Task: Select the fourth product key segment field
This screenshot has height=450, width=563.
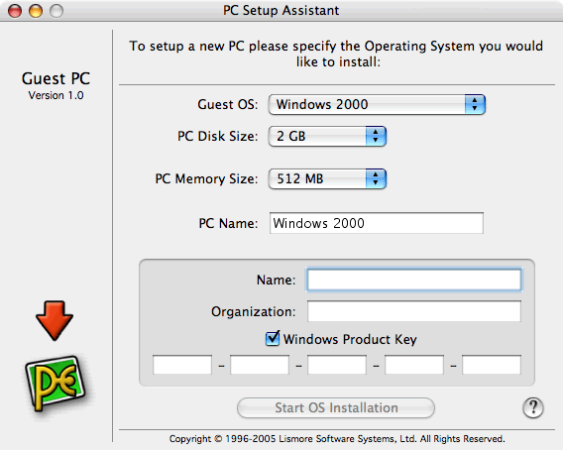Action: tap(414, 365)
